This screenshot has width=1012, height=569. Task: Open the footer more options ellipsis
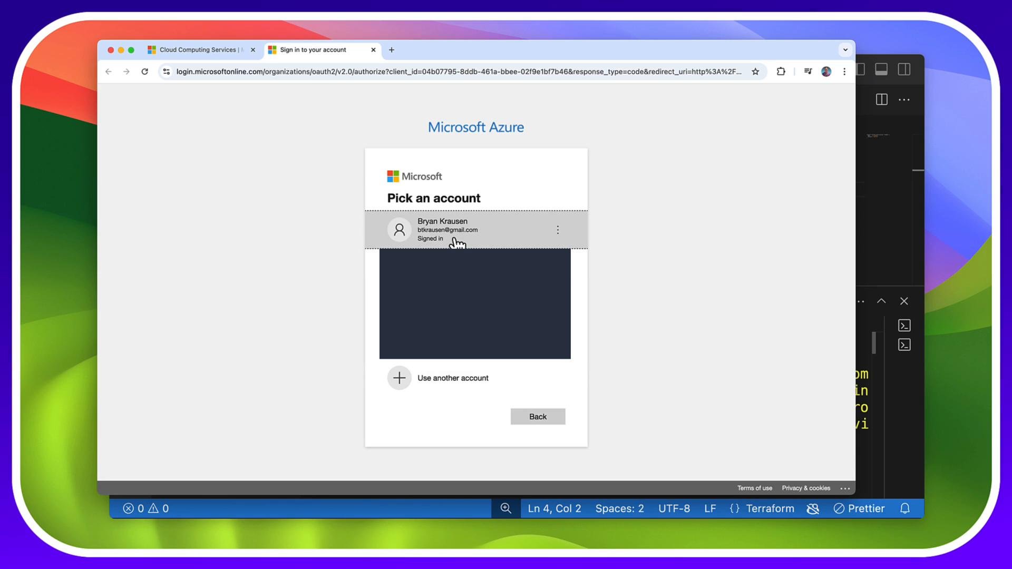click(x=845, y=488)
